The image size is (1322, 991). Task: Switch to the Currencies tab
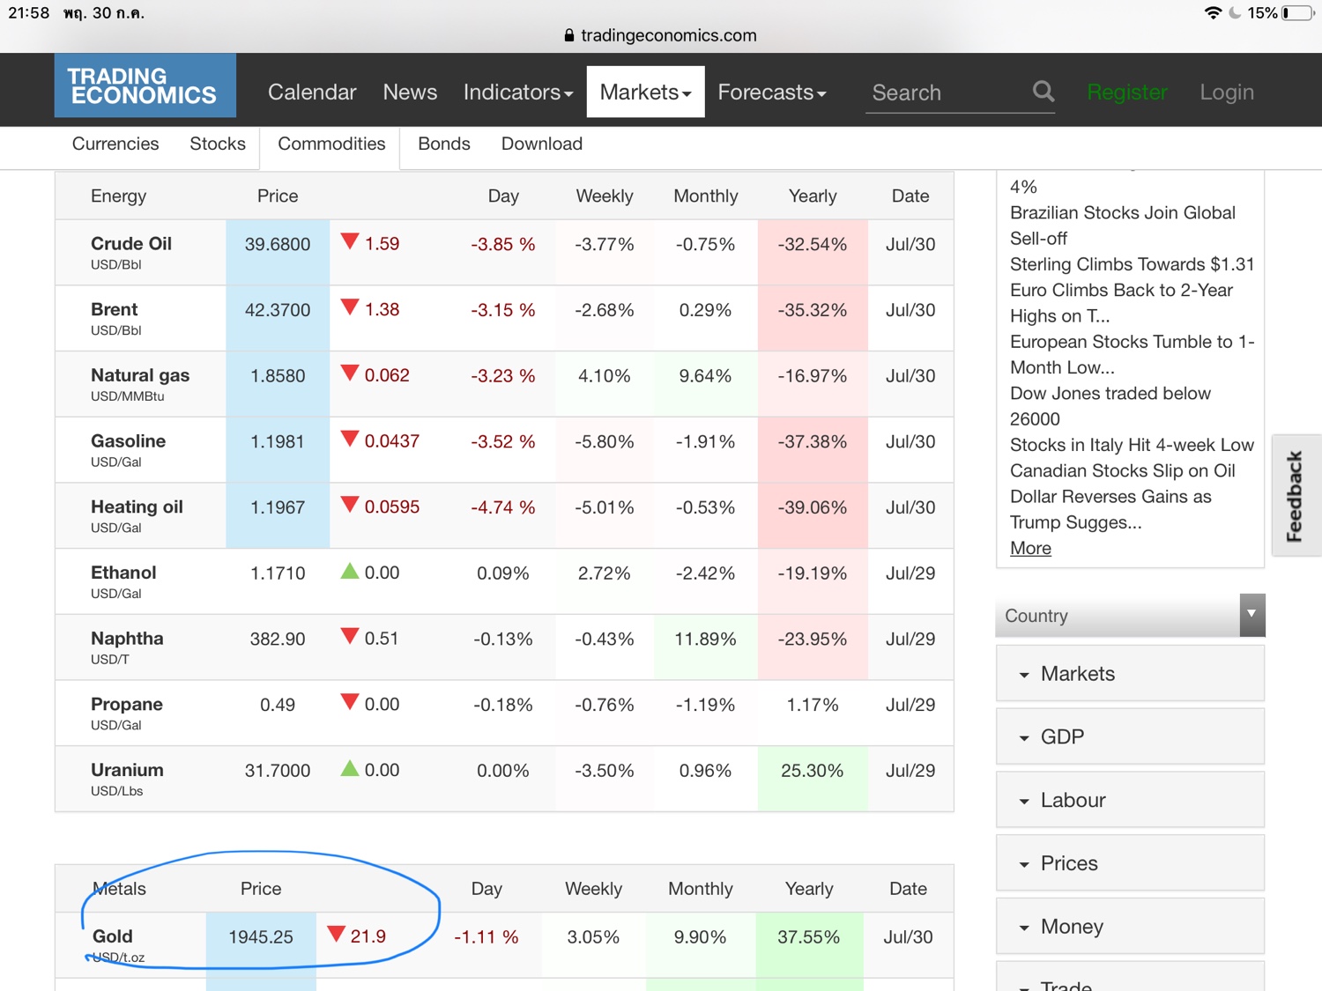(x=115, y=144)
